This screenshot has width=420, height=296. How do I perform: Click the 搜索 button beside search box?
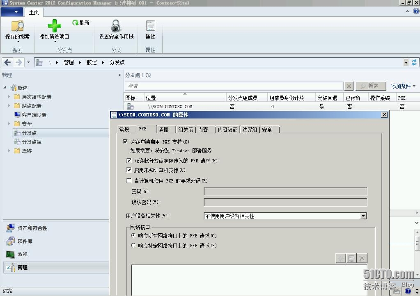[x=371, y=86]
